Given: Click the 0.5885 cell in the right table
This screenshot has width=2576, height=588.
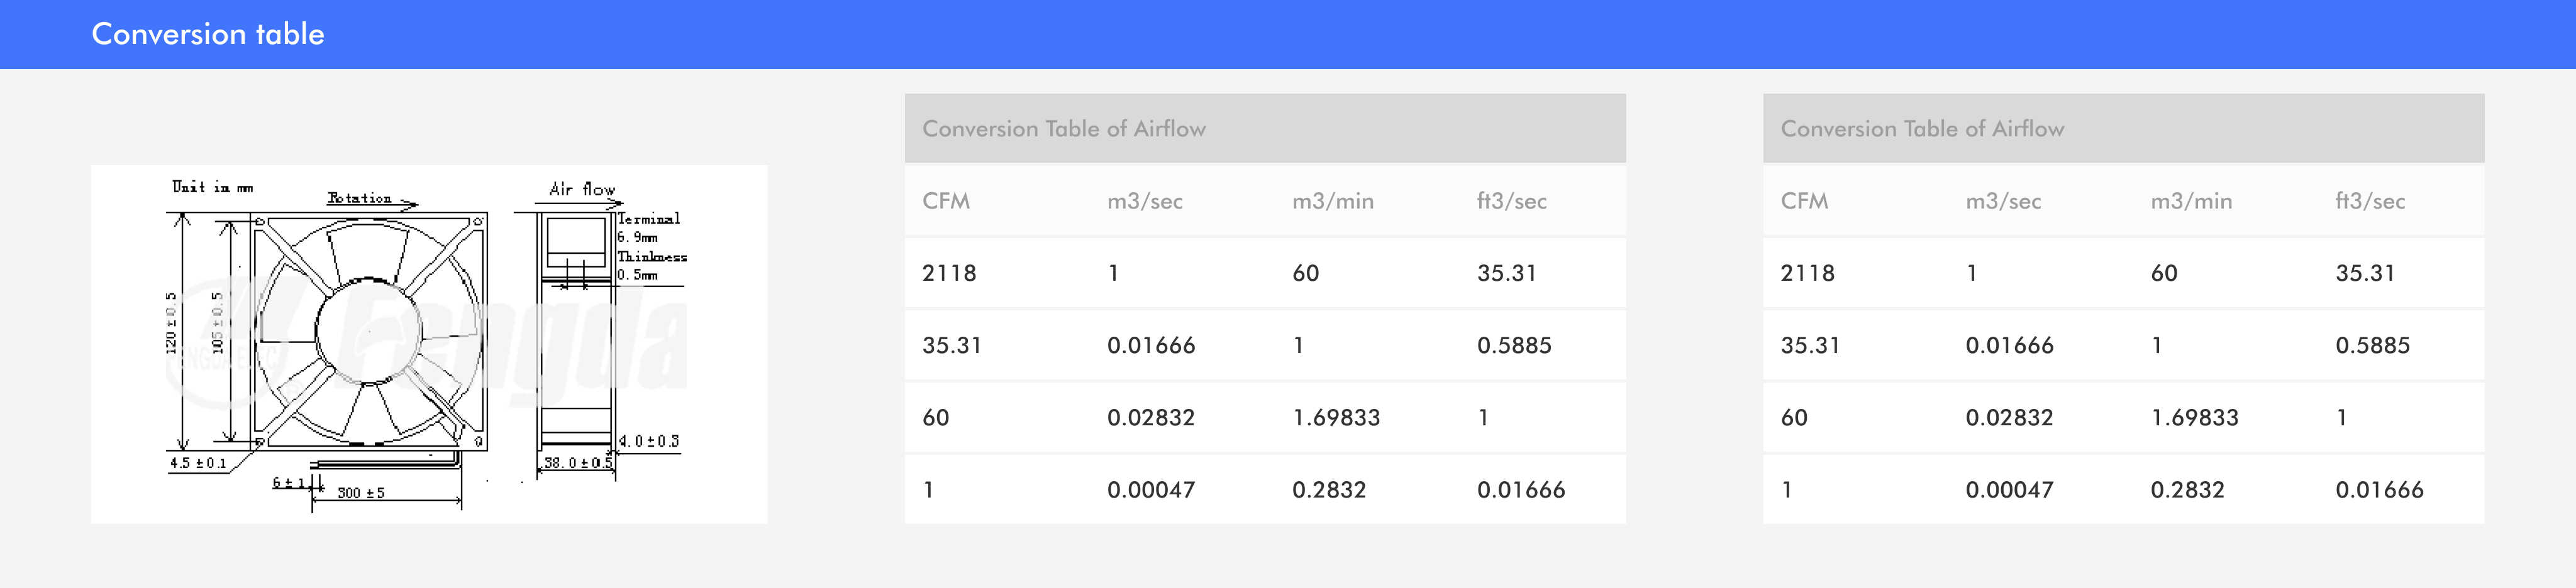Looking at the screenshot, I should point(2372,346).
